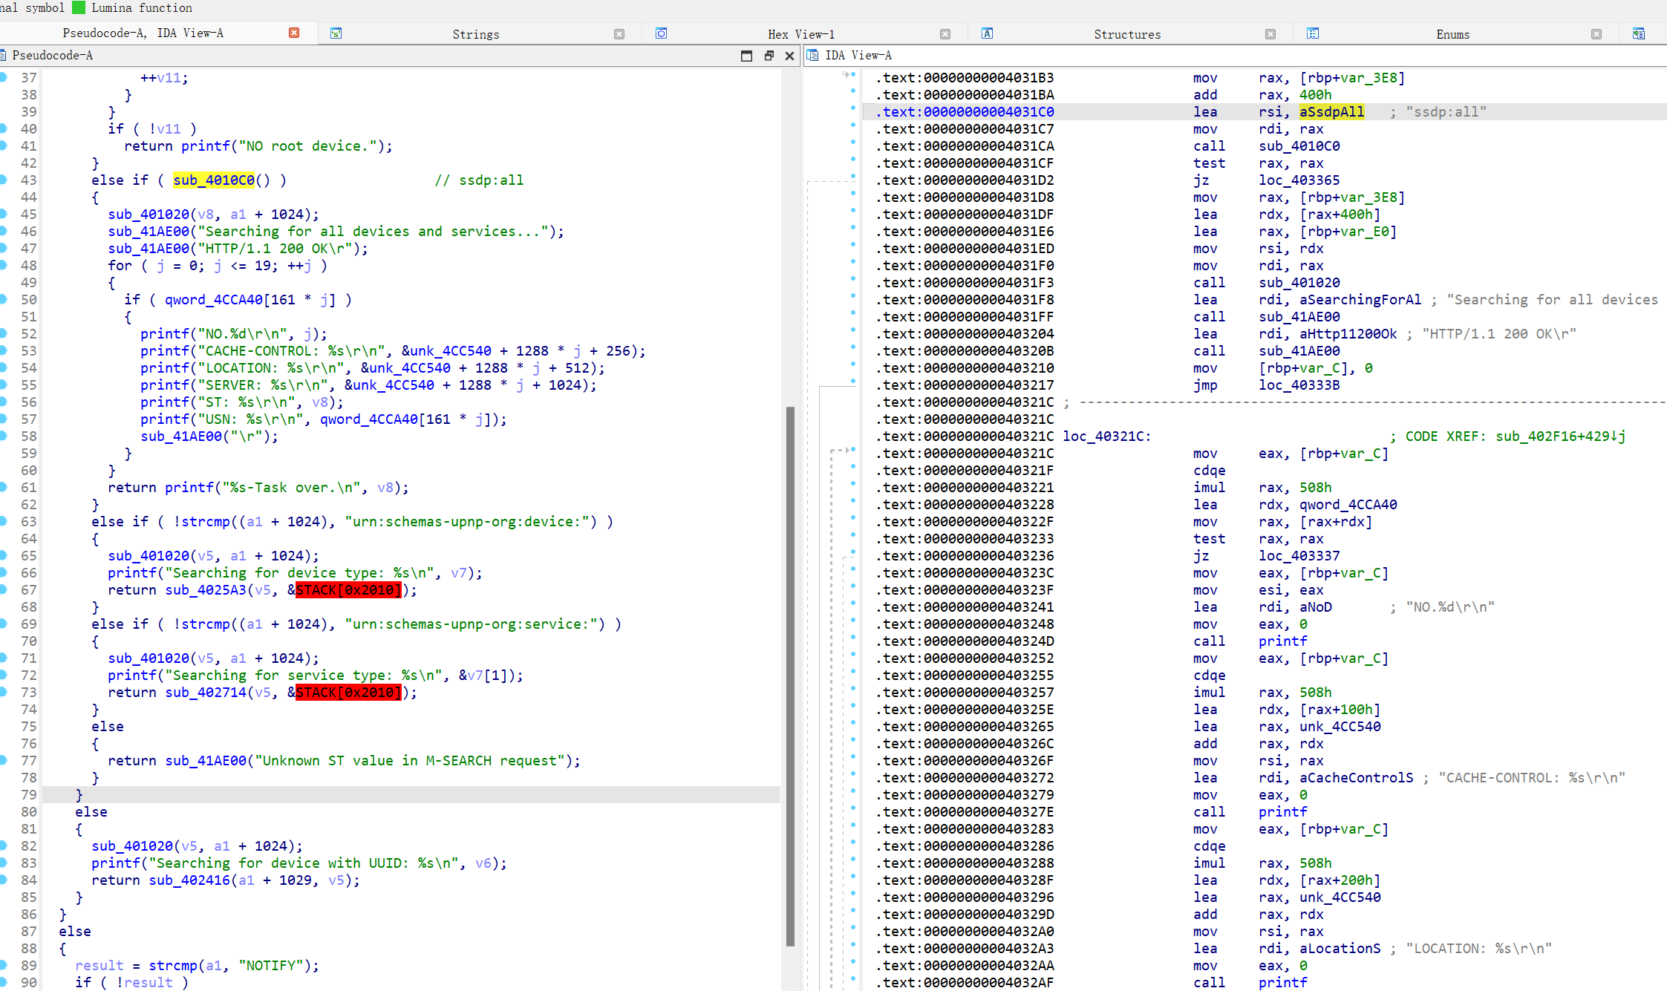Open the Structures tab

1127,34
